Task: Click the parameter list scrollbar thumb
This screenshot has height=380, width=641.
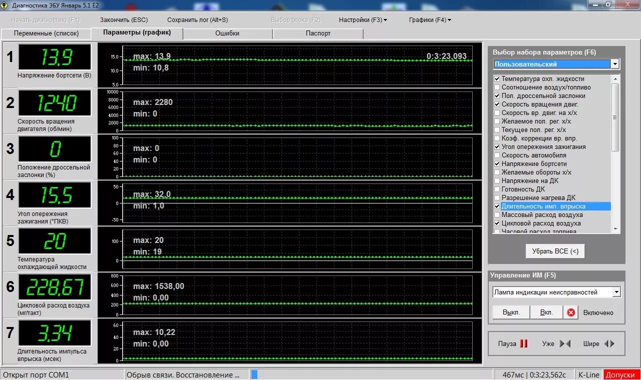Action: [615, 117]
